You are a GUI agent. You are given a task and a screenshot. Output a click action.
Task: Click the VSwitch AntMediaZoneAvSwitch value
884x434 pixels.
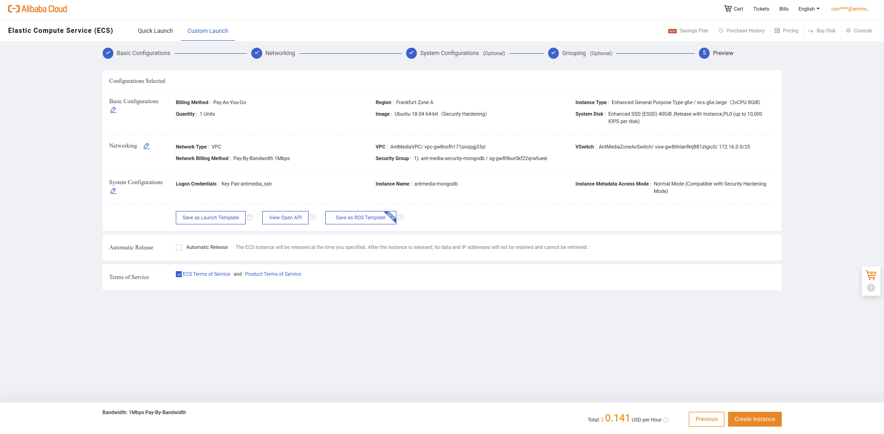674,147
